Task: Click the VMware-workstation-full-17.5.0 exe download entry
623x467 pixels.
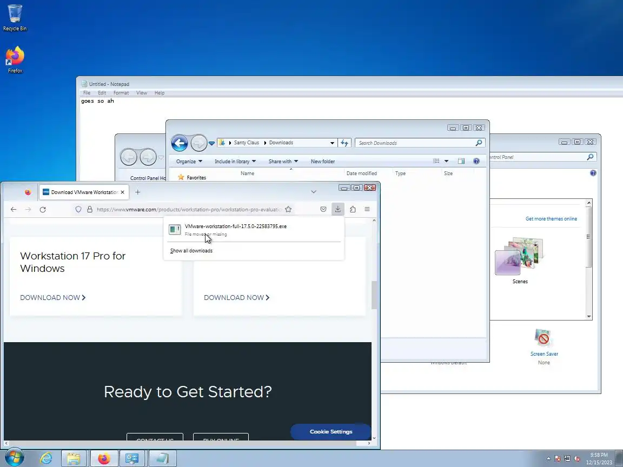Action: tap(254, 230)
